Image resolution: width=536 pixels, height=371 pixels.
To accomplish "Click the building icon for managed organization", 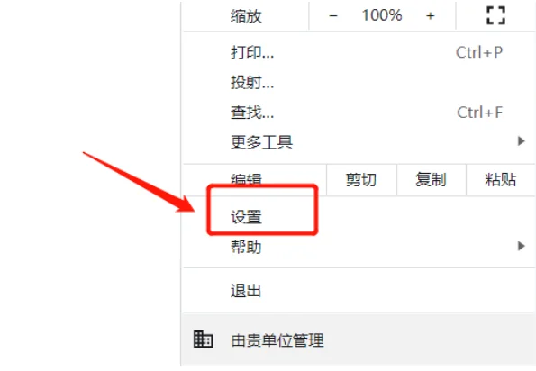I will [x=204, y=339].
